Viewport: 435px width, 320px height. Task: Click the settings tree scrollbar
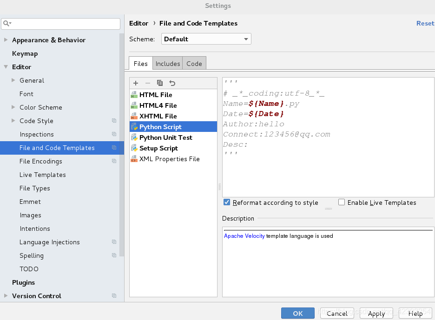(122, 144)
